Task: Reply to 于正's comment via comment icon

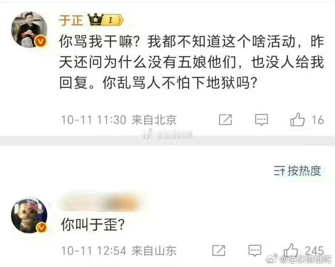Action: (x=262, y=119)
